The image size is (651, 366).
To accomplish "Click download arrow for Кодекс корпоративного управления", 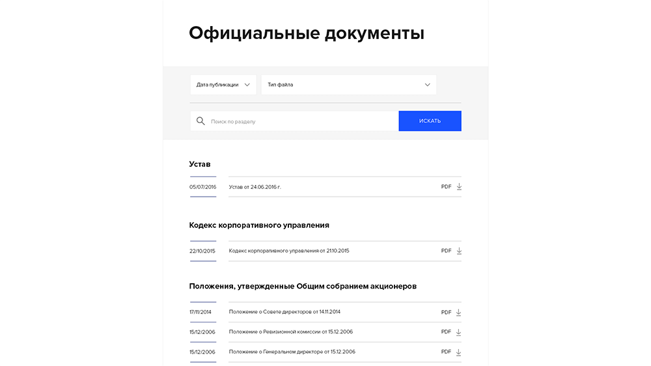I will (x=459, y=251).
